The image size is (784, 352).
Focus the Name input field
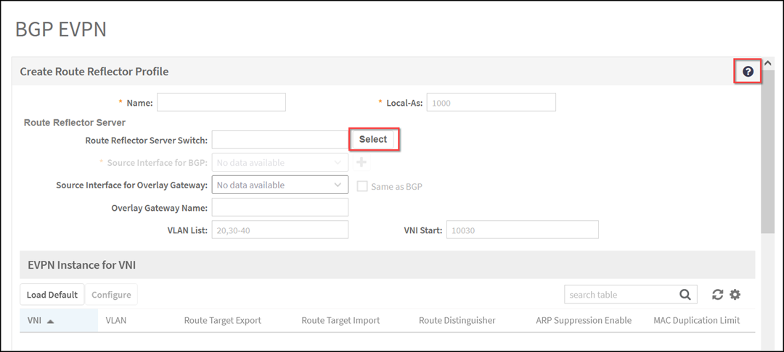coord(221,102)
